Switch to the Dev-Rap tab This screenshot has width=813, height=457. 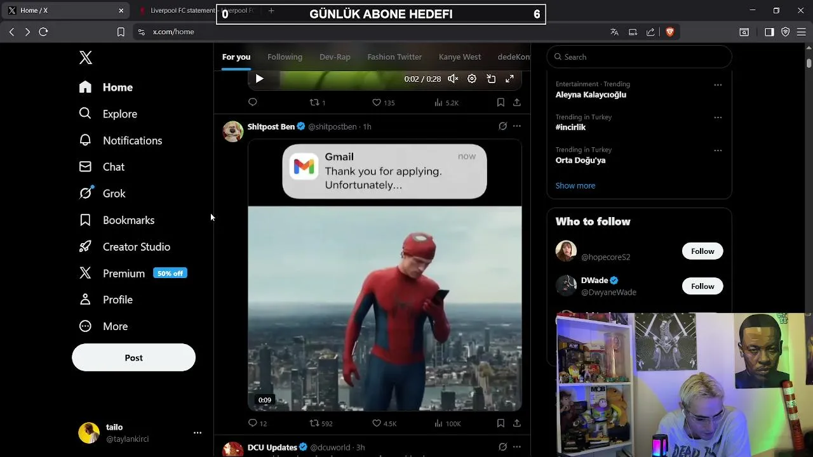335,57
